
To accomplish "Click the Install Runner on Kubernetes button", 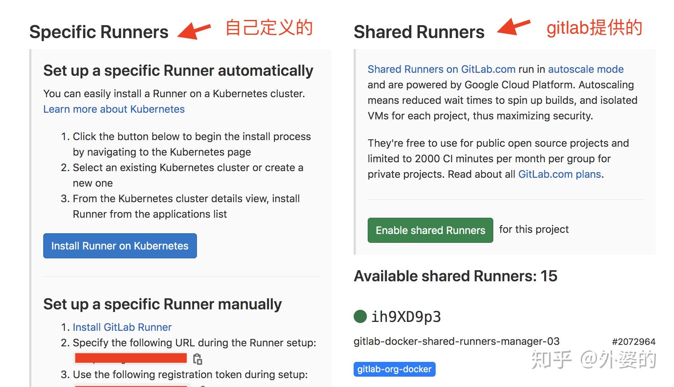I will click(120, 246).
